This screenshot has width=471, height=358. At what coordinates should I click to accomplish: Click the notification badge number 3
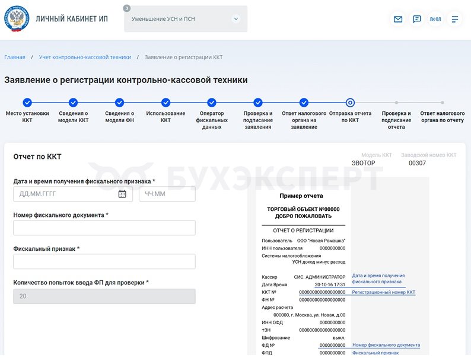point(127,8)
